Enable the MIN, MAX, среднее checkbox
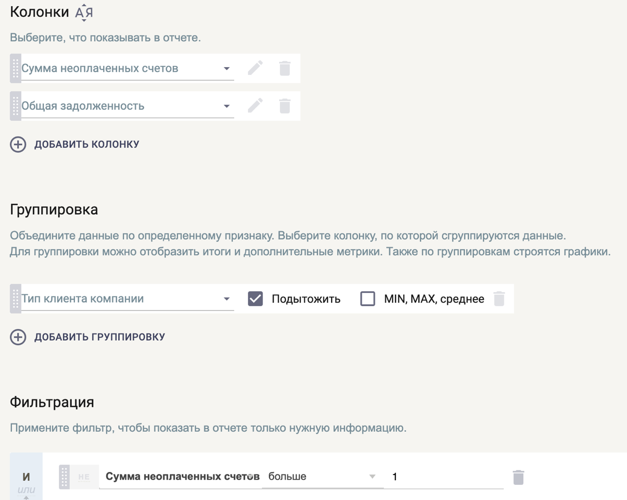 tap(368, 298)
